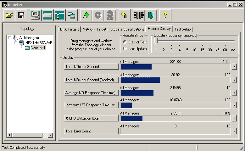Click the 3.5498 response time value
245x151 pixels.
(175, 88)
